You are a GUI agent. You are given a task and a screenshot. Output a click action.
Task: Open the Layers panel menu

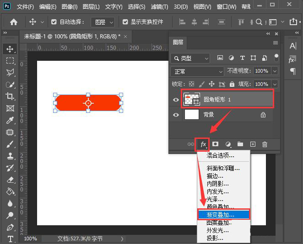(276, 42)
